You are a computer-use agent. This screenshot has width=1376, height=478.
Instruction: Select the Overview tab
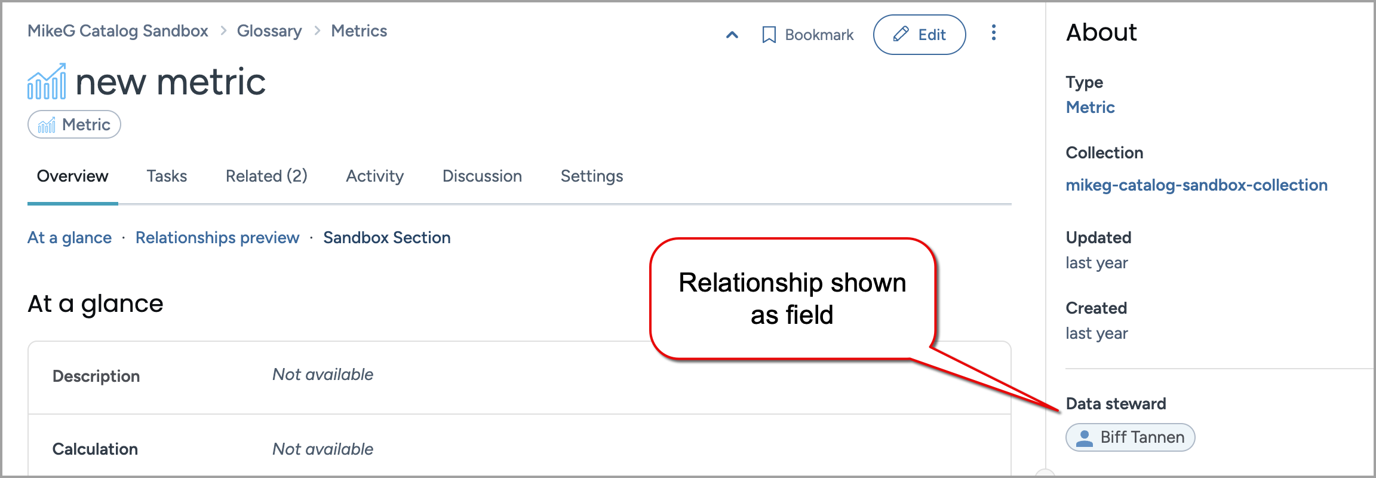click(x=73, y=176)
